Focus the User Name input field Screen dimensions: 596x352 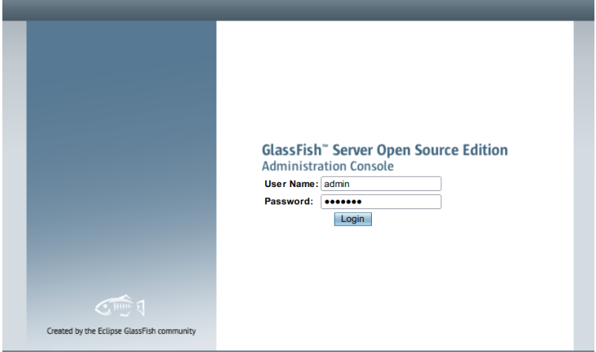(380, 184)
